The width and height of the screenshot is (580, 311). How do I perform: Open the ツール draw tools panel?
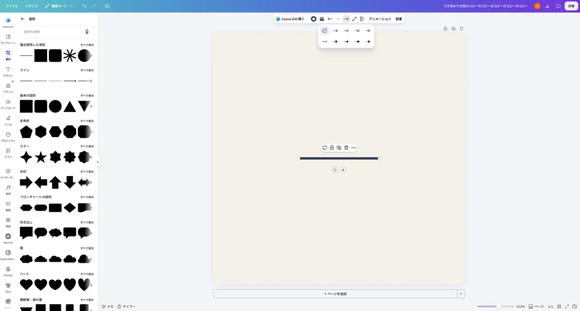8,120
